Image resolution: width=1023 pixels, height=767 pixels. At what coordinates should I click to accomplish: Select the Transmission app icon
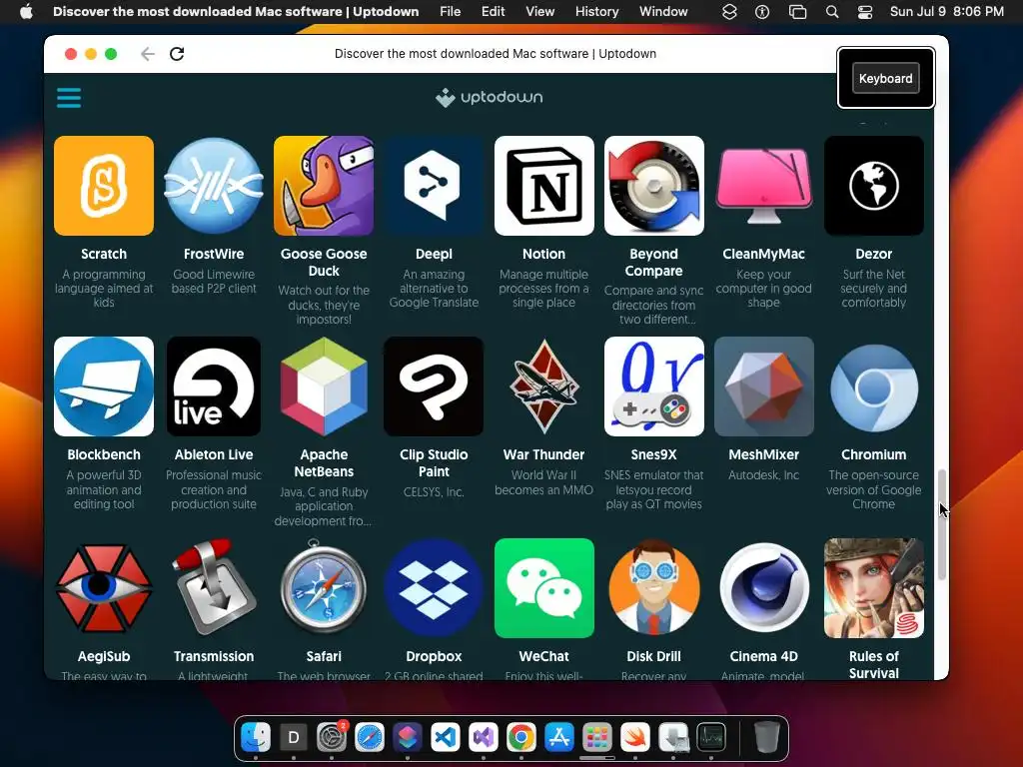pos(214,588)
